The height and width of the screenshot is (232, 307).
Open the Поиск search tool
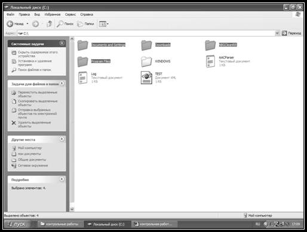[x=65, y=24]
